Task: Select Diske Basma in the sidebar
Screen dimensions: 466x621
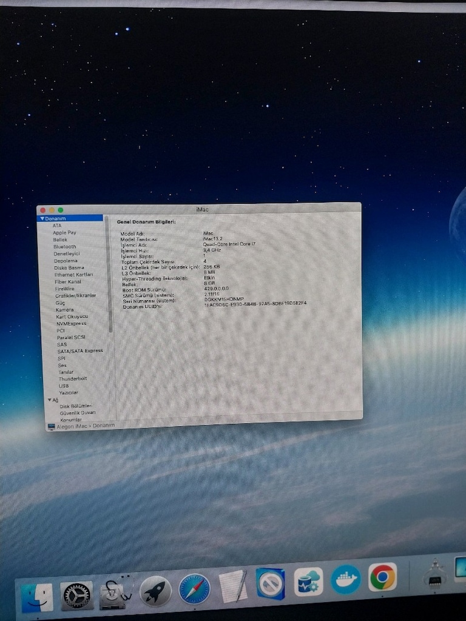Action: [x=69, y=267]
